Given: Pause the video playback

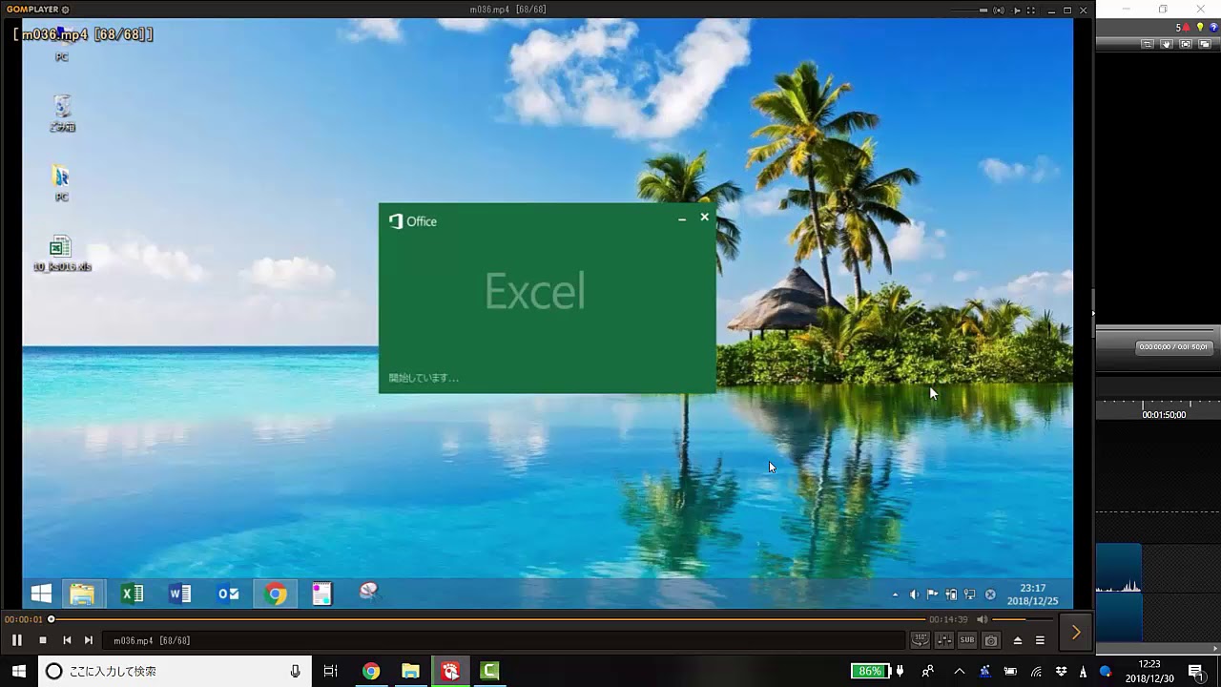Looking at the screenshot, I should pyautogui.click(x=16, y=640).
